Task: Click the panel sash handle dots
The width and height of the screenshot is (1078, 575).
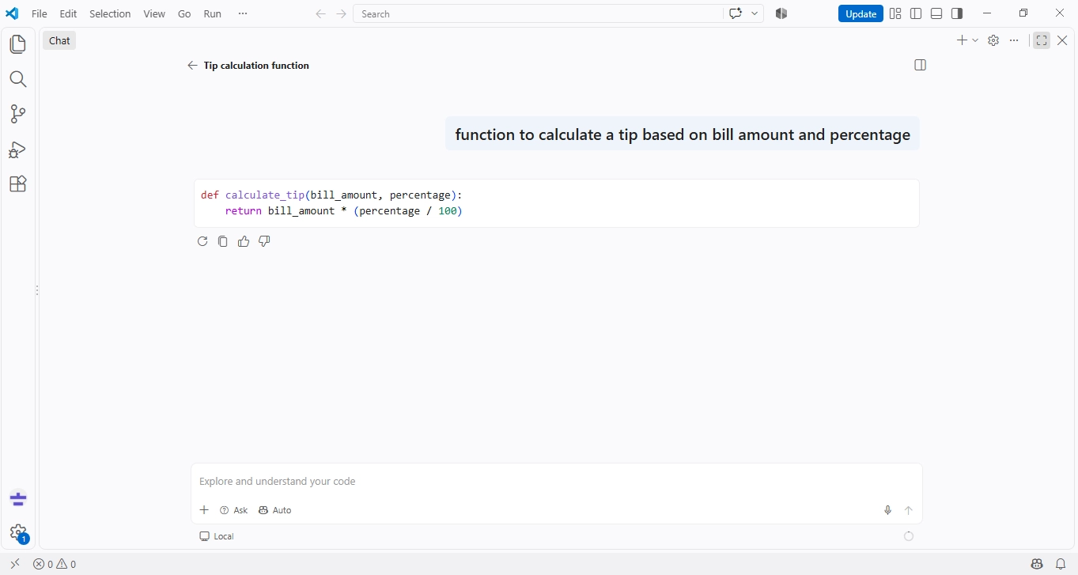Action: pyautogui.click(x=37, y=290)
